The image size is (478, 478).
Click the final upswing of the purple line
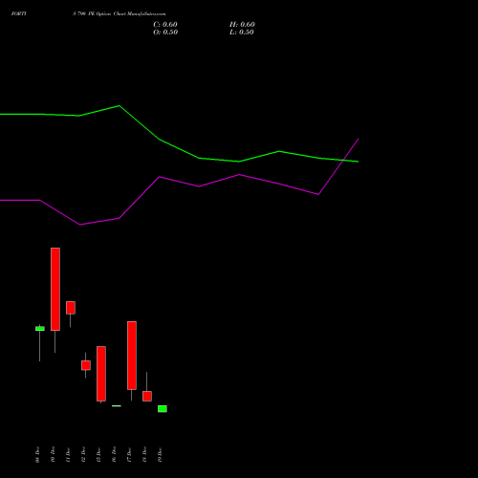coord(338,166)
